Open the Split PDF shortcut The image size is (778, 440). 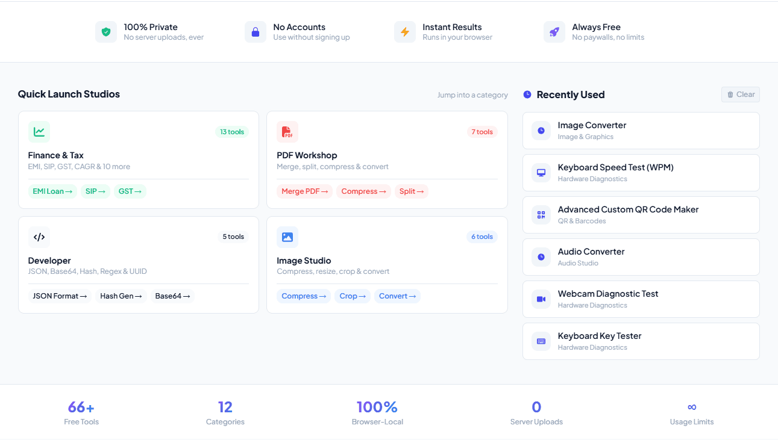pyautogui.click(x=412, y=191)
